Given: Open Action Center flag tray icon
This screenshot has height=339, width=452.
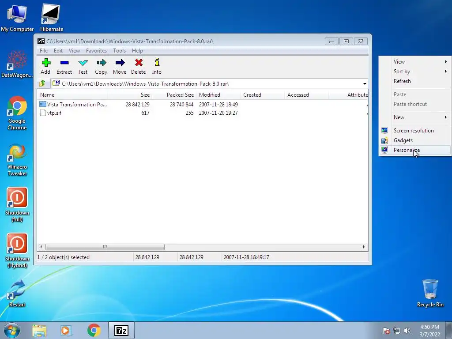Looking at the screenshot, I should 386,331.
